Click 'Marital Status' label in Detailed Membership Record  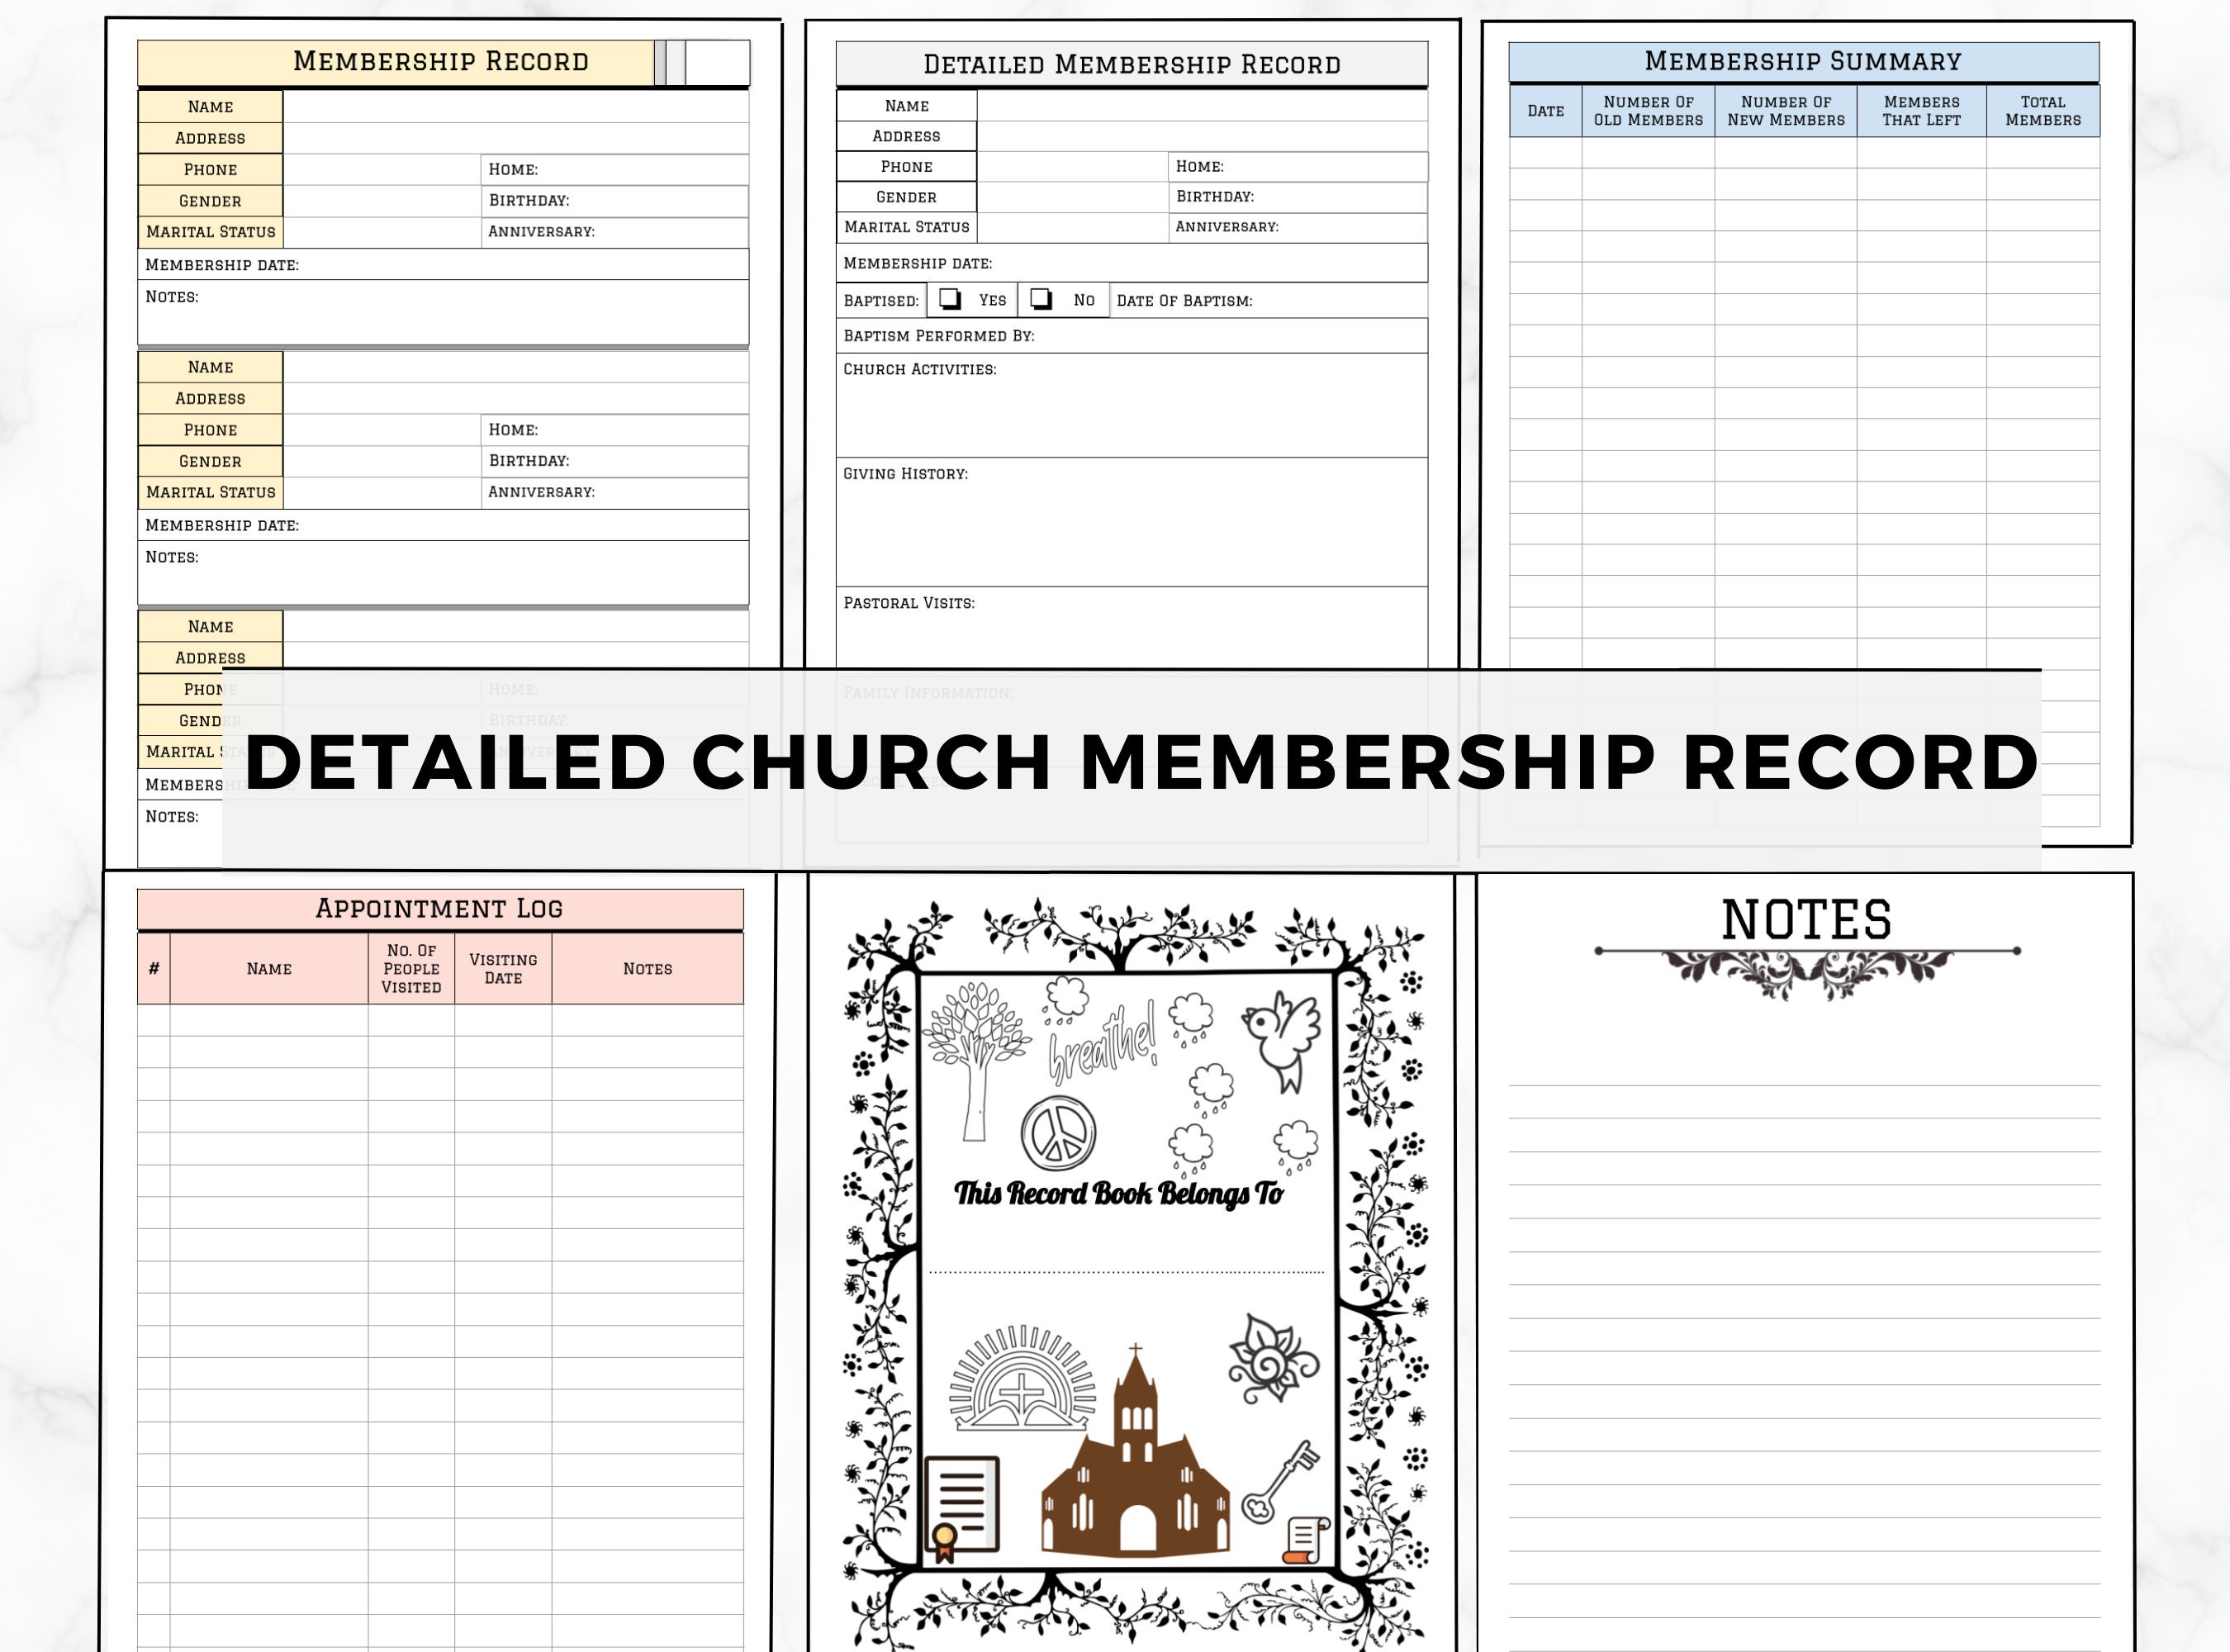click(907, 227)
